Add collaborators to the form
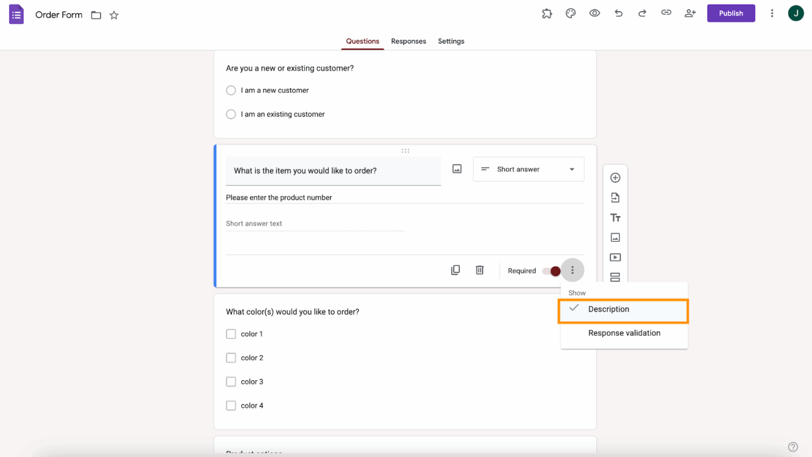 pyautogui.click(x=690, y=13)
